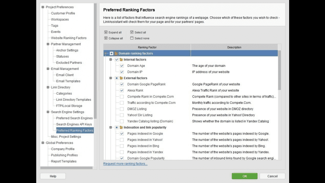The height and width of the screenshot is (183, 325).
Task: Click the External factors folder icon
Action: [121, 78]
